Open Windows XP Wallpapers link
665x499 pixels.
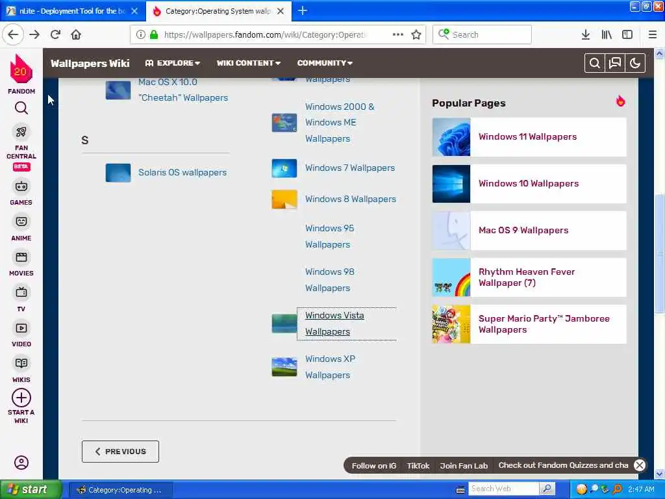click(x=331, y=367)
